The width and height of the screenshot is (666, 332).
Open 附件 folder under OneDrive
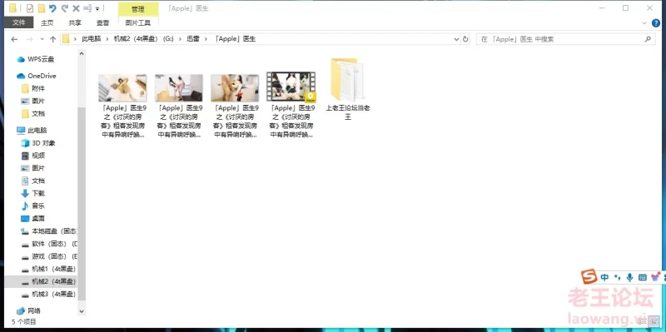(x=33, y=88)
